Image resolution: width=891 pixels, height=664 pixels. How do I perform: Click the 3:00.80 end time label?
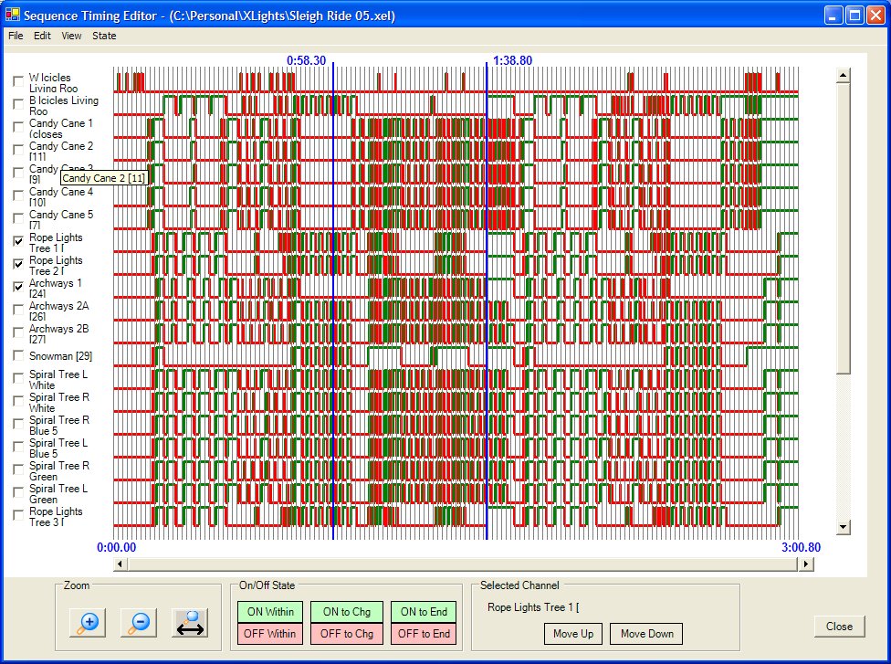click(802, 547)
